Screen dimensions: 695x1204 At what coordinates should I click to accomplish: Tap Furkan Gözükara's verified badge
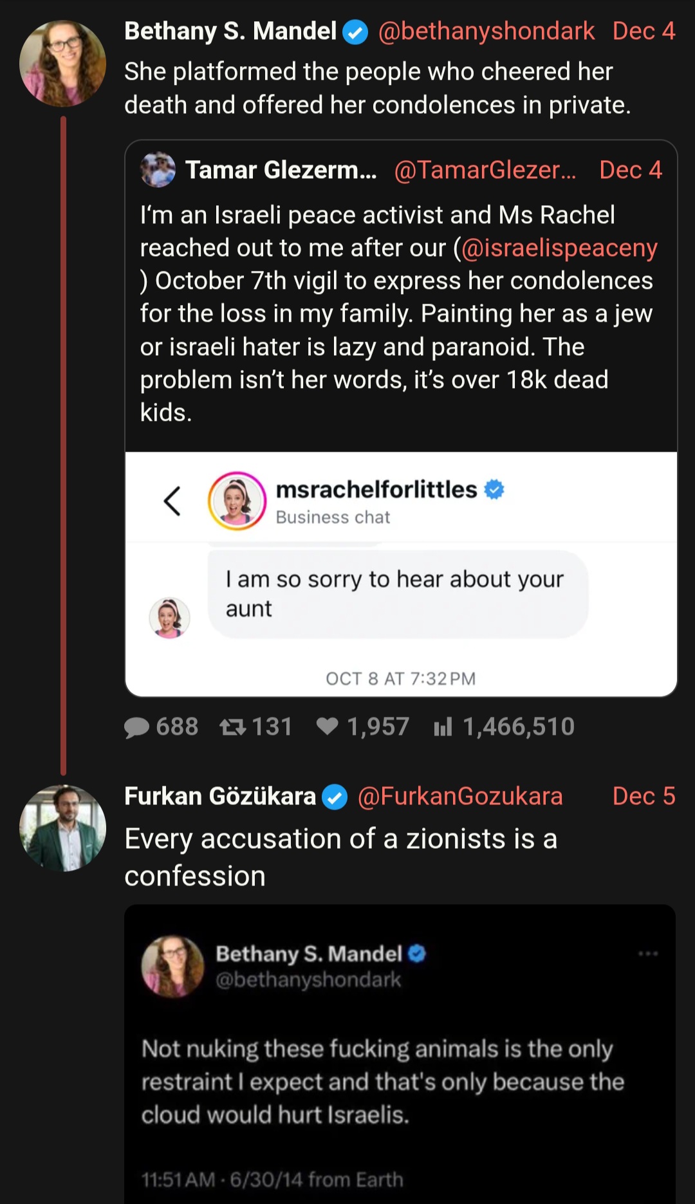(x=335, y=797)
